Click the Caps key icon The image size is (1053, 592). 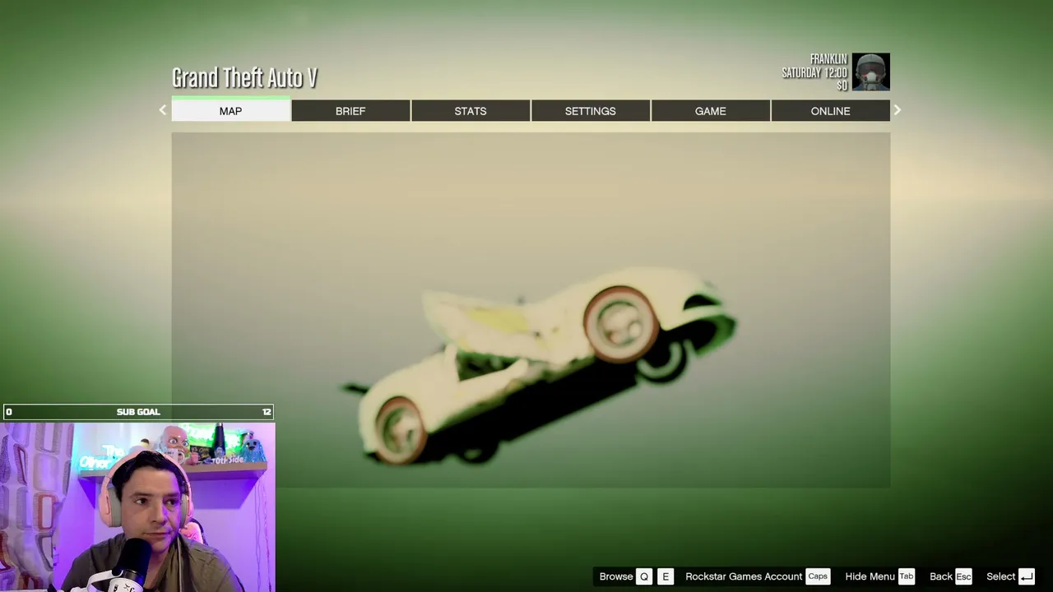click(818, 576)
